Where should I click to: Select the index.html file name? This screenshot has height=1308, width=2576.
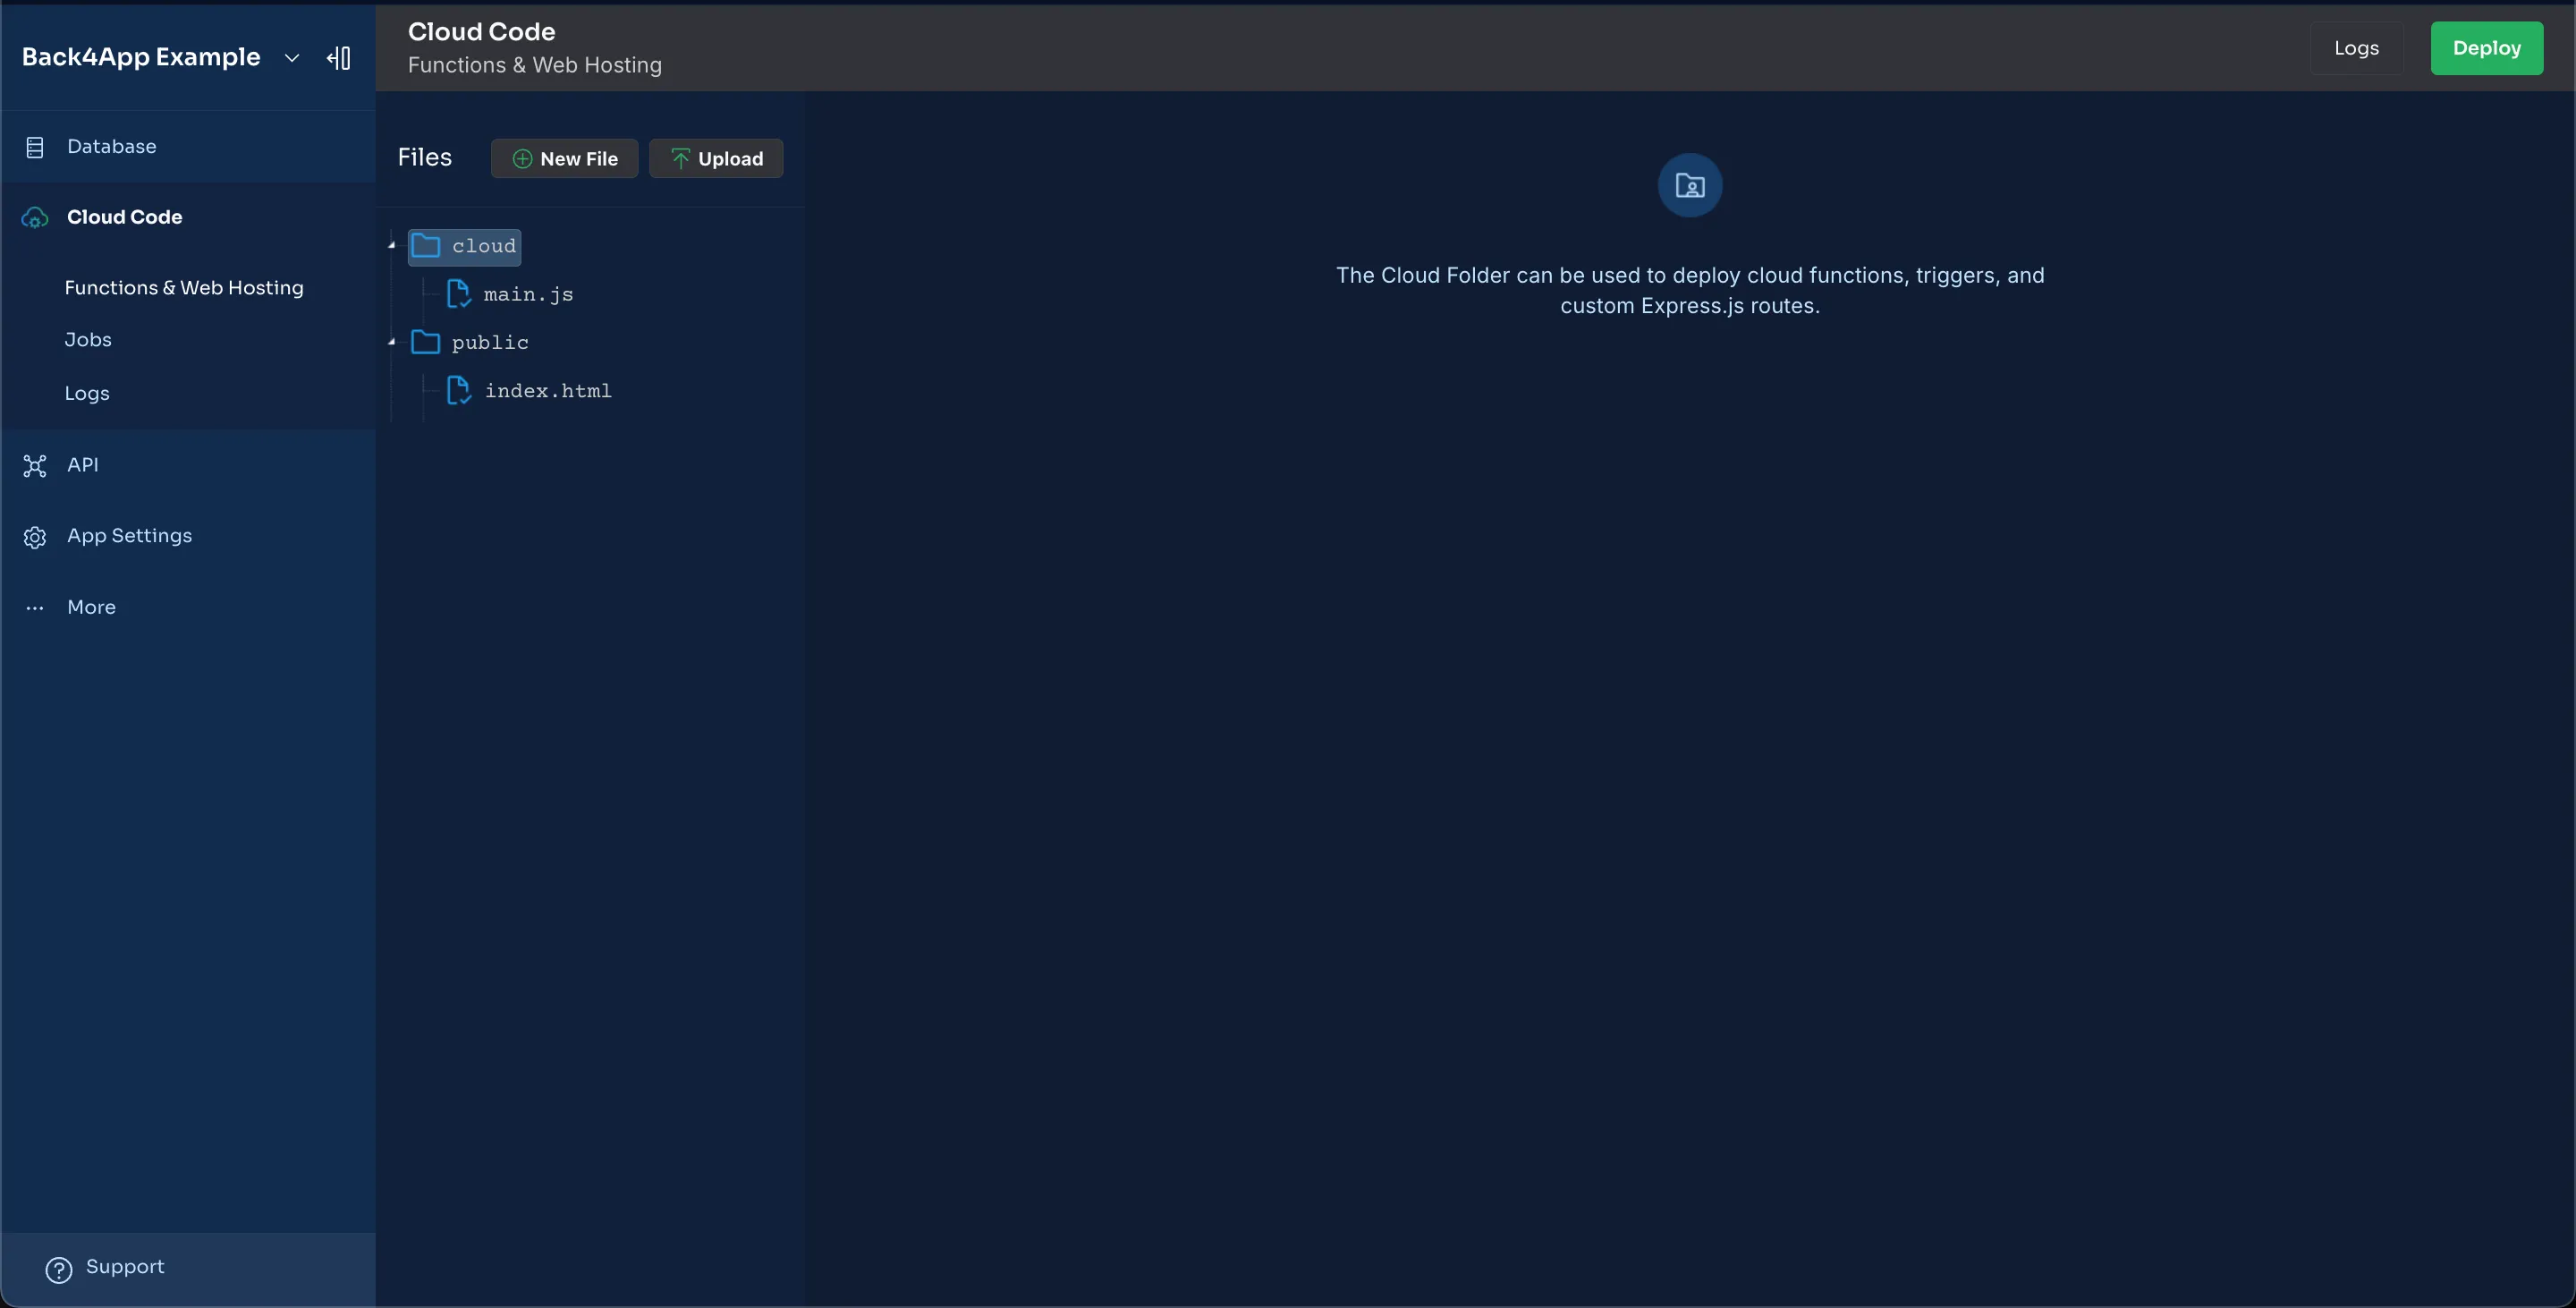click(x=548, y=391)
